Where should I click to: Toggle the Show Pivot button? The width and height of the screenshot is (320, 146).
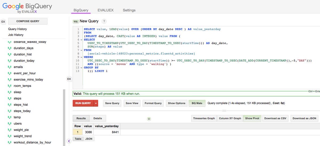click(252, 118)
